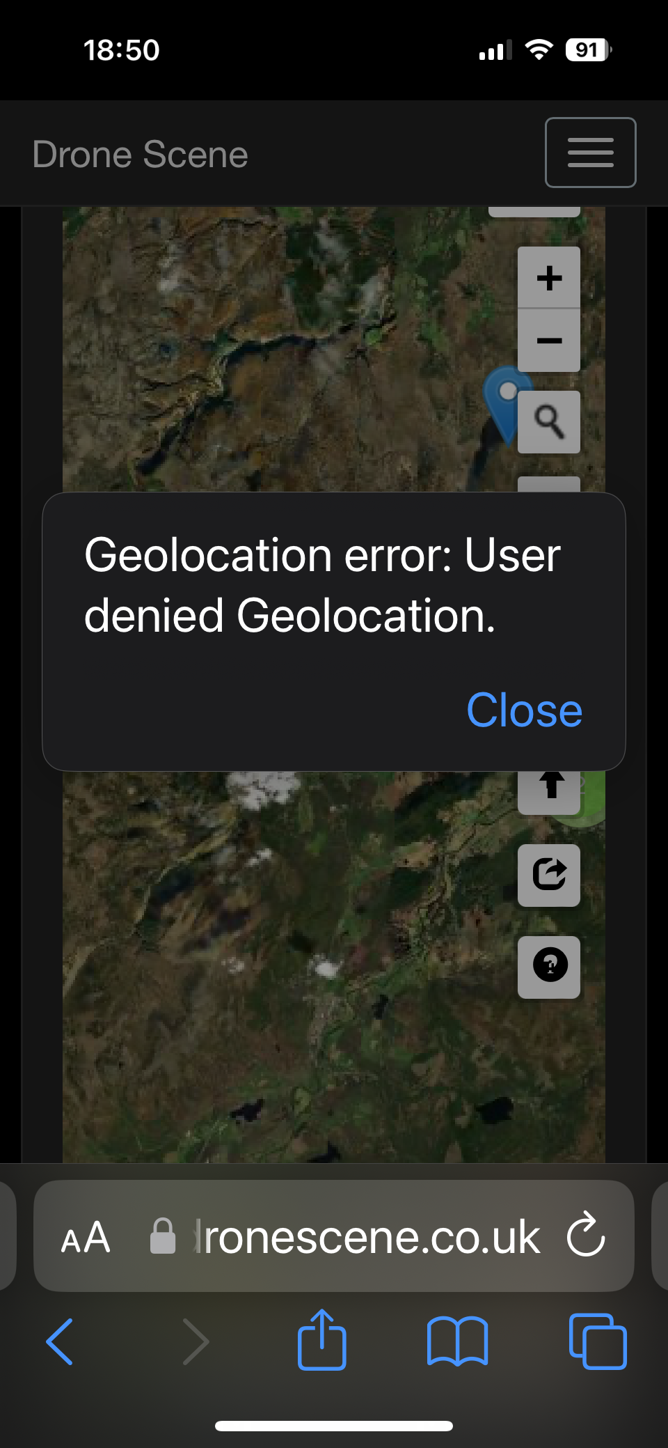Reload the page in Safari
The image size is (668, 1448).
586,1235
